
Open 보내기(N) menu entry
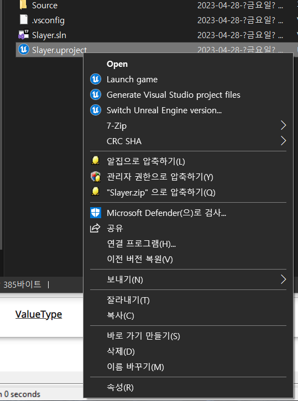click(x=188, y=279)
